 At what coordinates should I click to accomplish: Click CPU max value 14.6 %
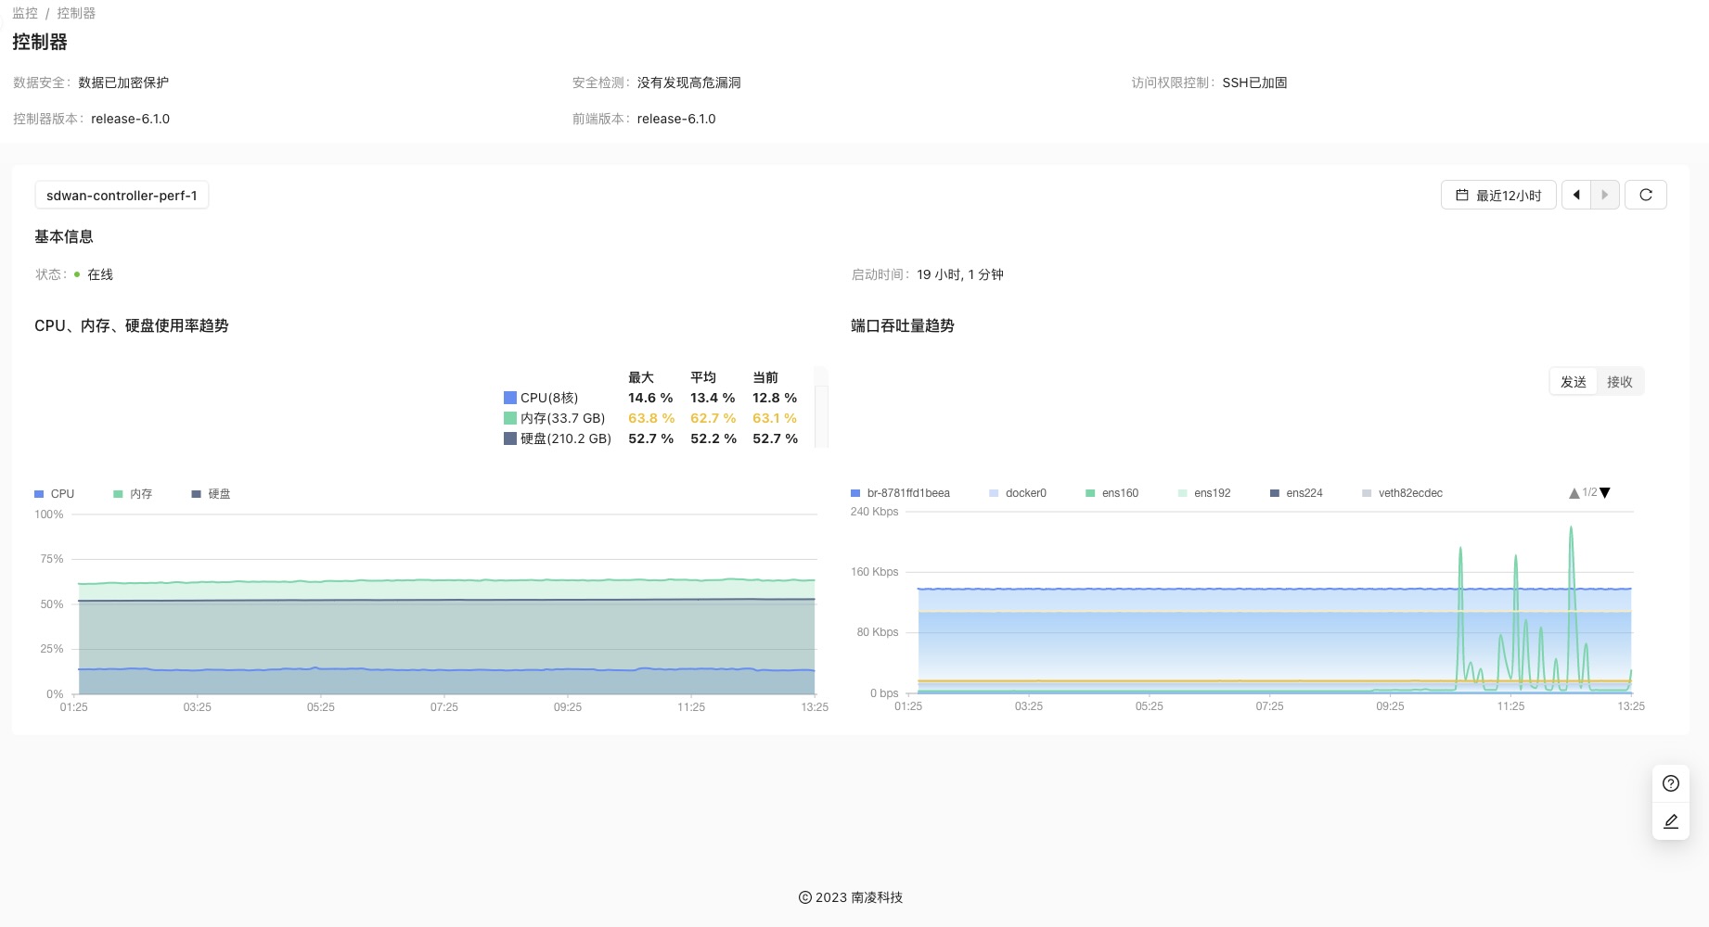pos(650,398)
